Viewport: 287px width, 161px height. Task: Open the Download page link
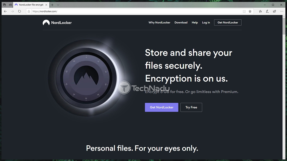tap(181, 22)
